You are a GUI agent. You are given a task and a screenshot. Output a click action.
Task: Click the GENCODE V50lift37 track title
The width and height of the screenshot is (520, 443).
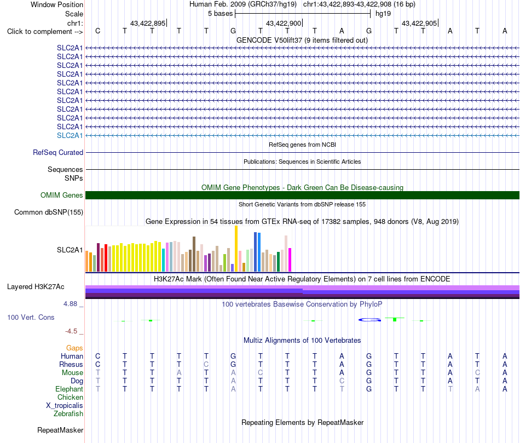tap(302, 40)
